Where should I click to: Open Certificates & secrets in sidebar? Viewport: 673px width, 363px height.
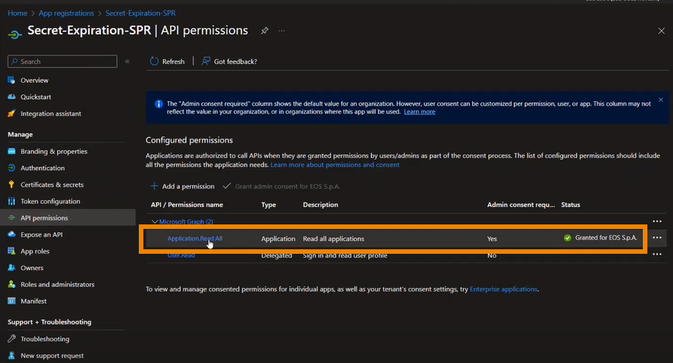(x=52, y=185)
